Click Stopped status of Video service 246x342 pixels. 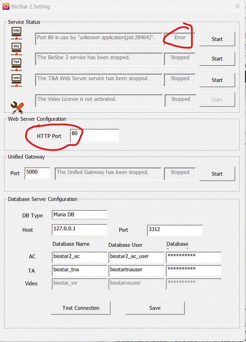pos(180,100)
